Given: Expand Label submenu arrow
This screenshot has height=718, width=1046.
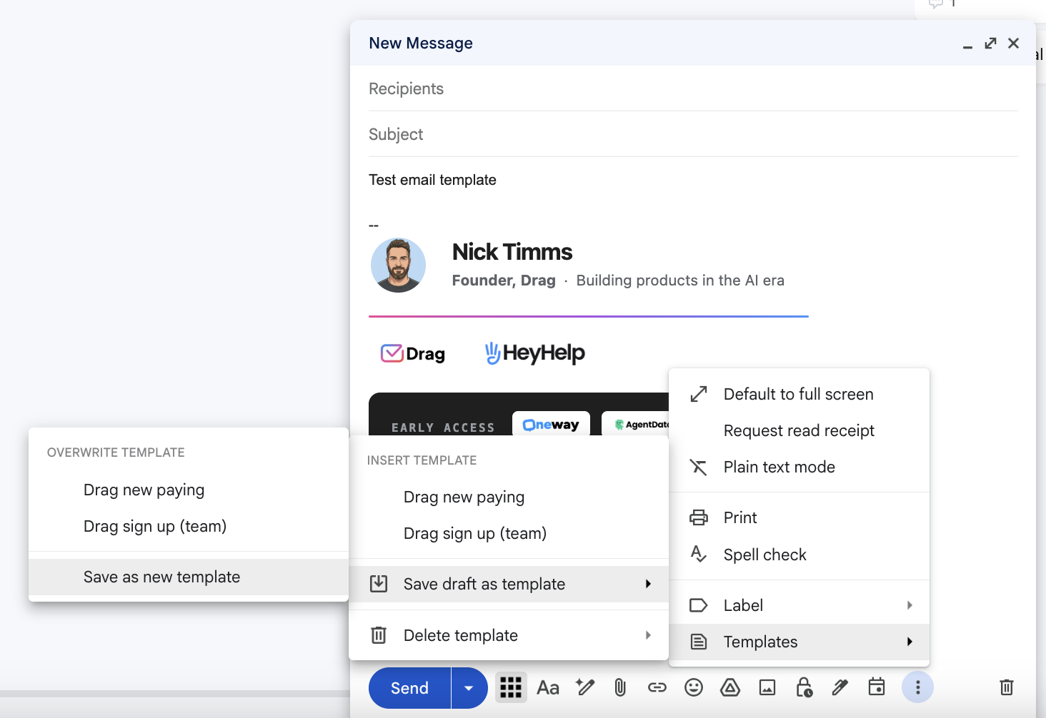Looking at the screenshot, I should coord(910,605).
